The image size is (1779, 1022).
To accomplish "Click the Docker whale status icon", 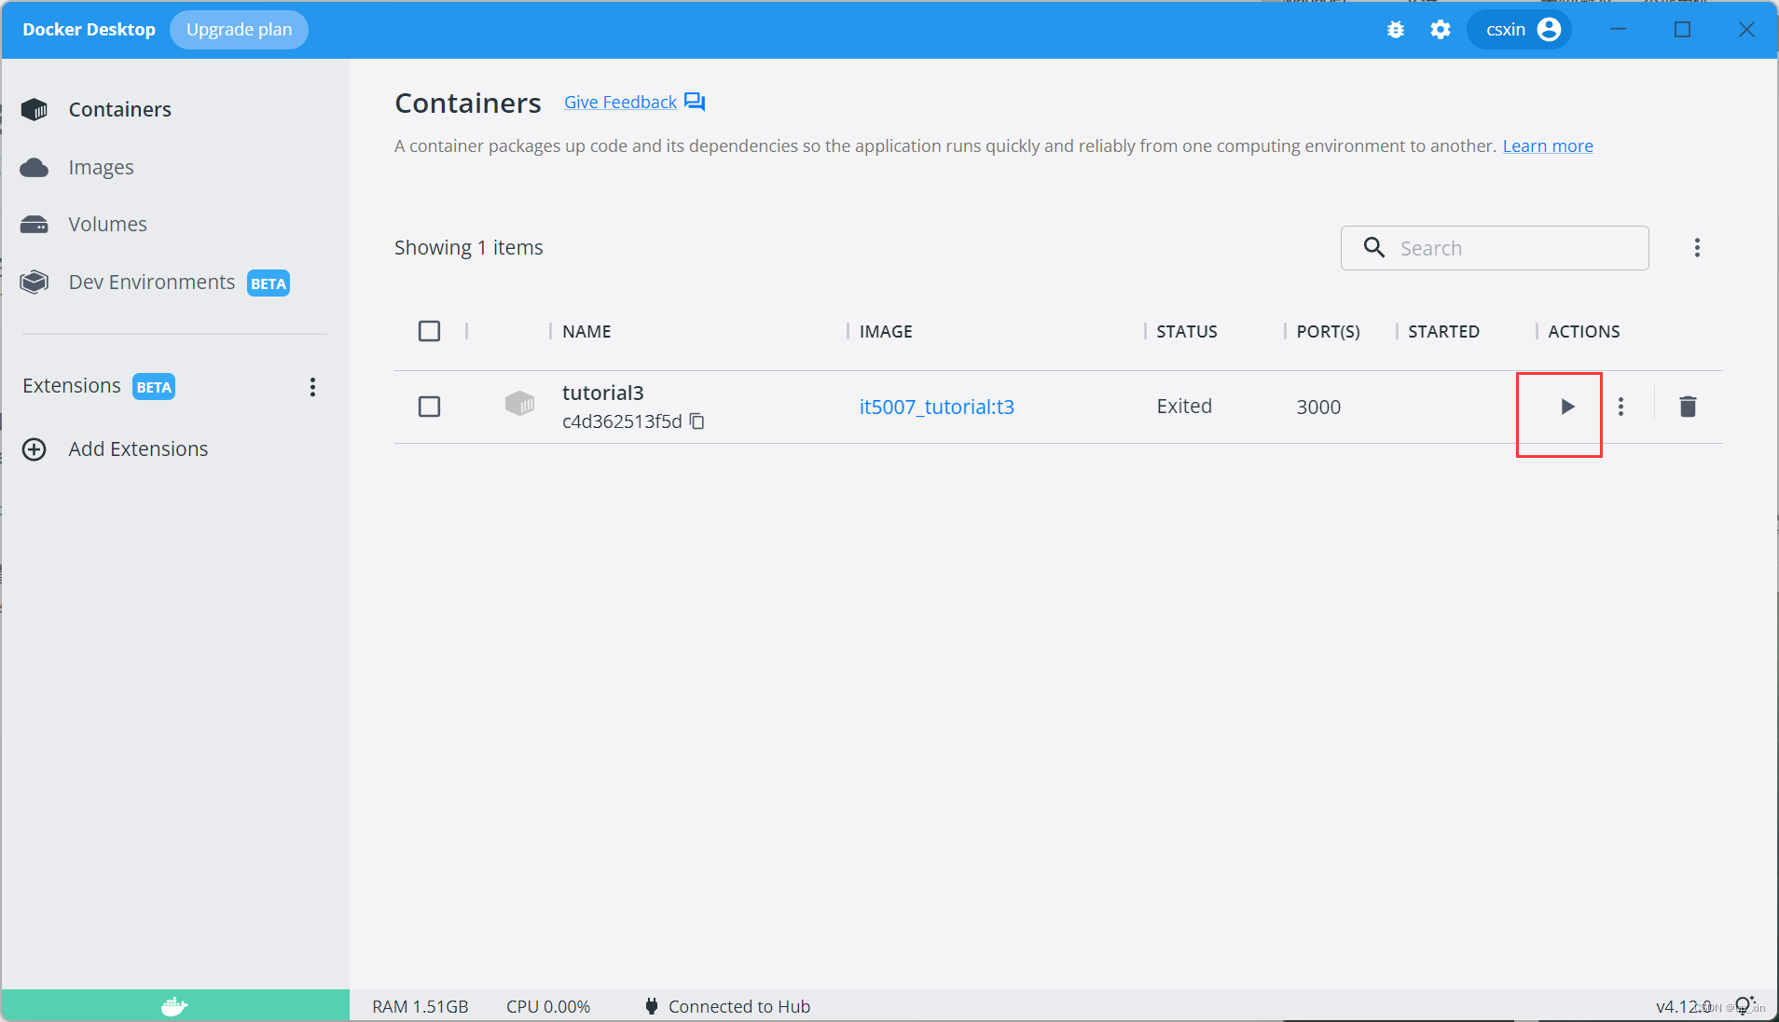I will (x=174, y=1006).
